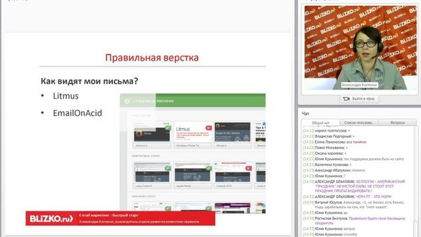Screen dimensions: 421x237
Task: Select the Outlook 2010 preview thumbnail
Action: (x=233, y=175)
